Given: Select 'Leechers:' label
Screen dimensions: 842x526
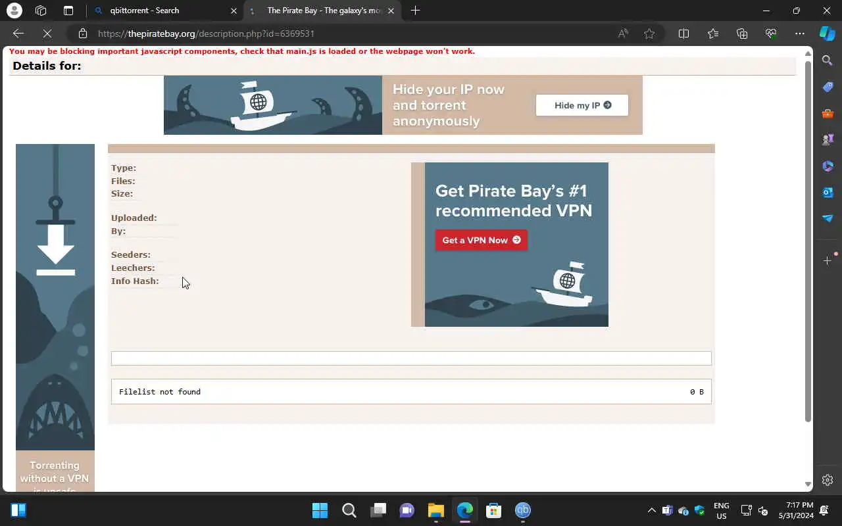Looking at the screenshot, I should [133, 268].
